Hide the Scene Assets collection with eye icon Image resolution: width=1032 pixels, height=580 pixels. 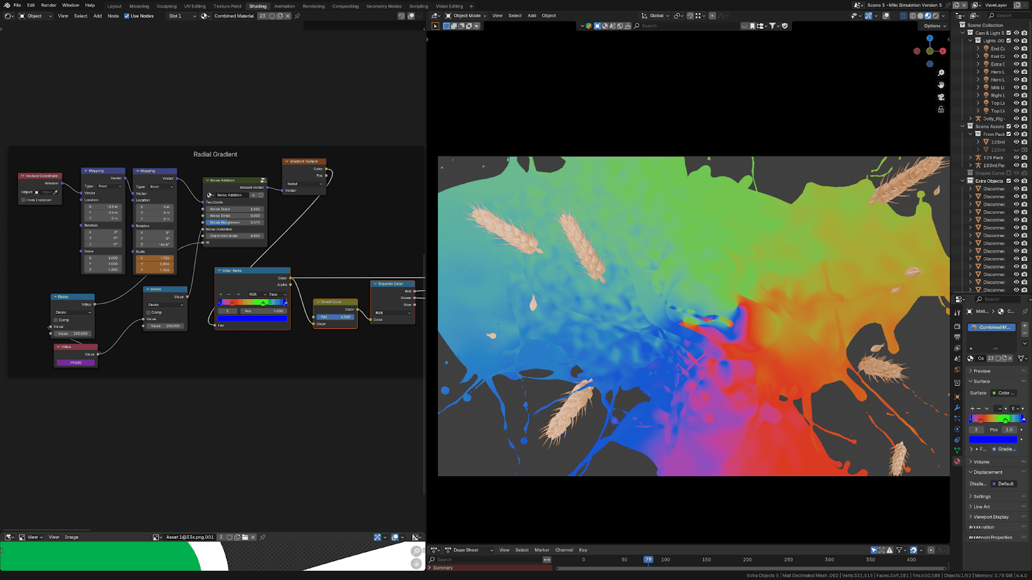tap(1017, 126)
